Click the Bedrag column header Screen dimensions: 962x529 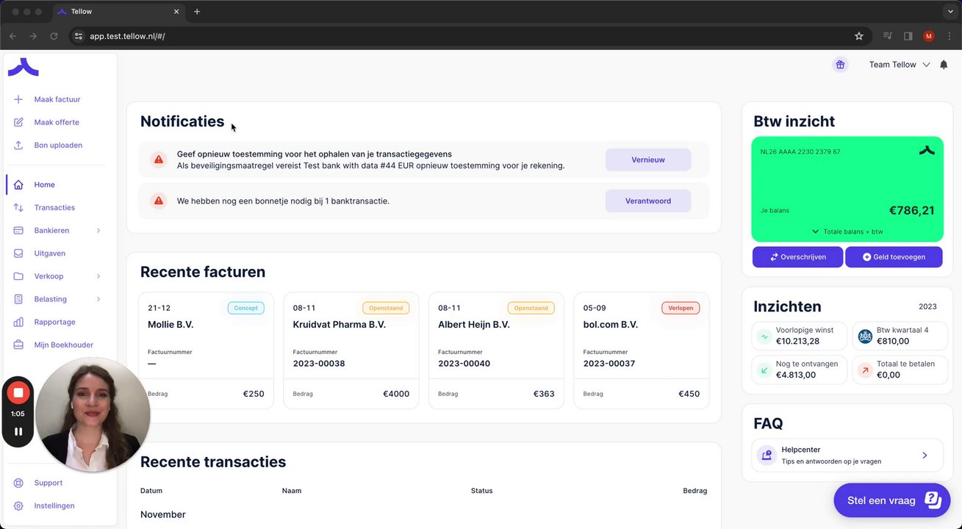(x=695, y=491)
